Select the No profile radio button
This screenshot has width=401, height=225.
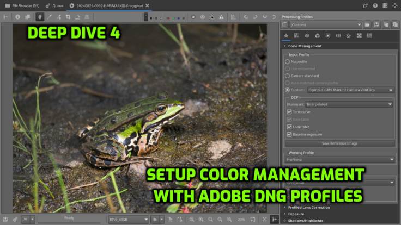287,62
